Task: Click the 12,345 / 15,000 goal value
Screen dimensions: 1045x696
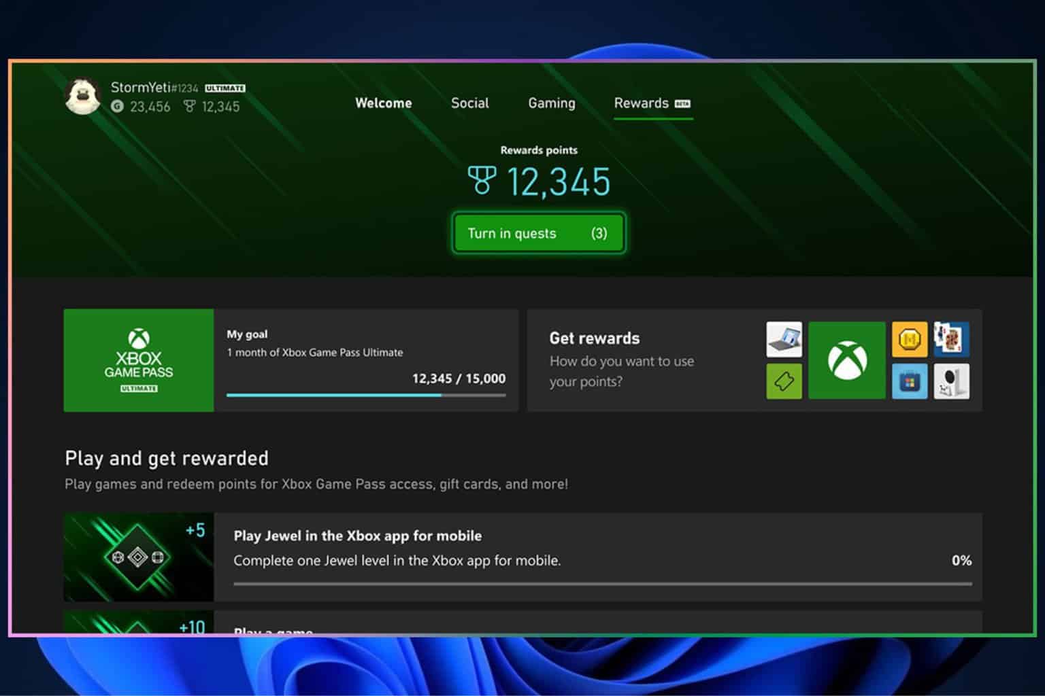Action: pos(459,379)
